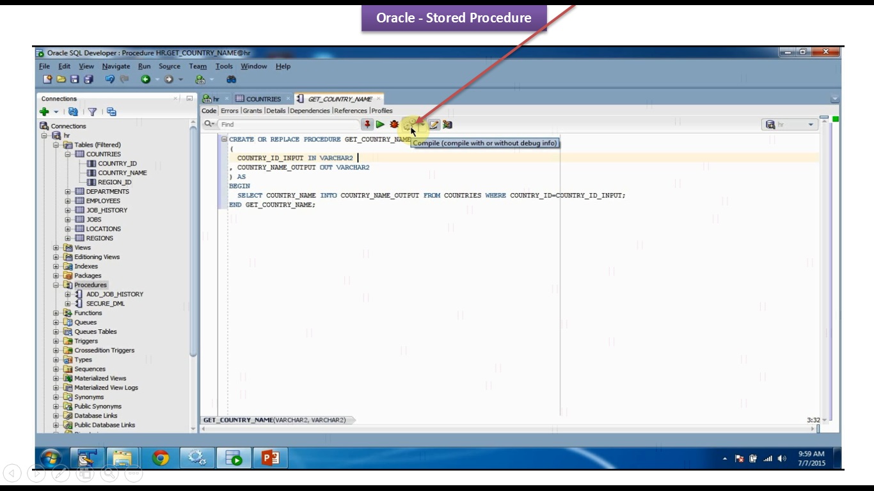Select the Materialized Views node
The width and height of the screenshot is (874, 491).
pyautogui.click(x=100, y=378)
